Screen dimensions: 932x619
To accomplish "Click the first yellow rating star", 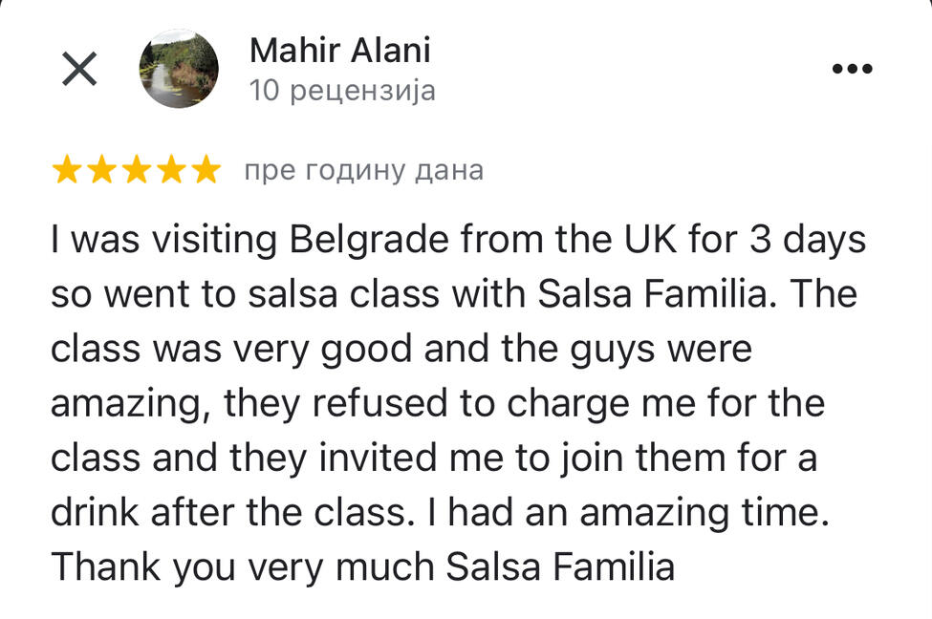I will 67,171.
